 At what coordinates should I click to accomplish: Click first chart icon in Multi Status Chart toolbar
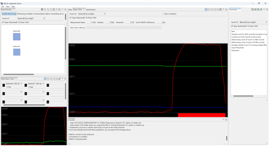(45, 79)
